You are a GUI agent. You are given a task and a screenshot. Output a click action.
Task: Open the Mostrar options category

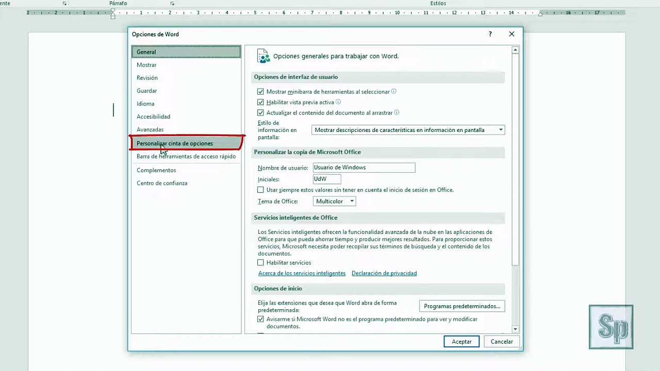tap(186, 65)
